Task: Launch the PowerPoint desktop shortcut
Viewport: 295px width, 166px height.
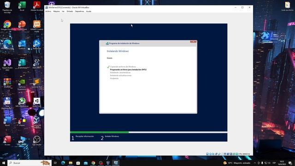Action: 22,25
